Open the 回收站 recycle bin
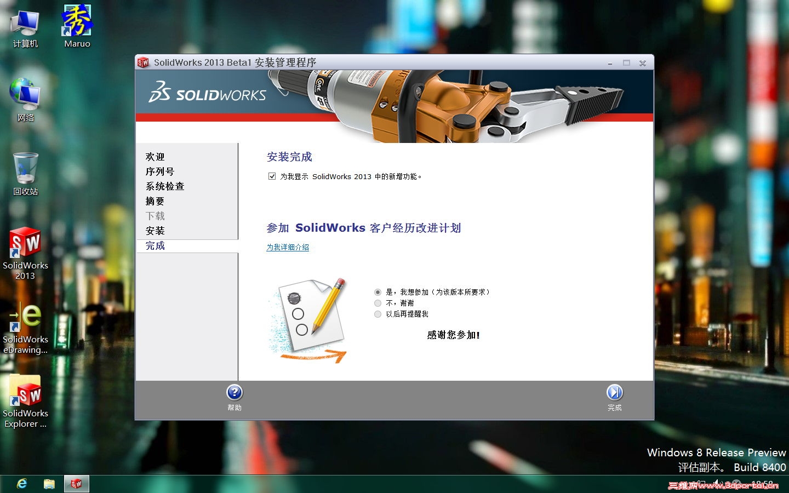 point(25,174)
